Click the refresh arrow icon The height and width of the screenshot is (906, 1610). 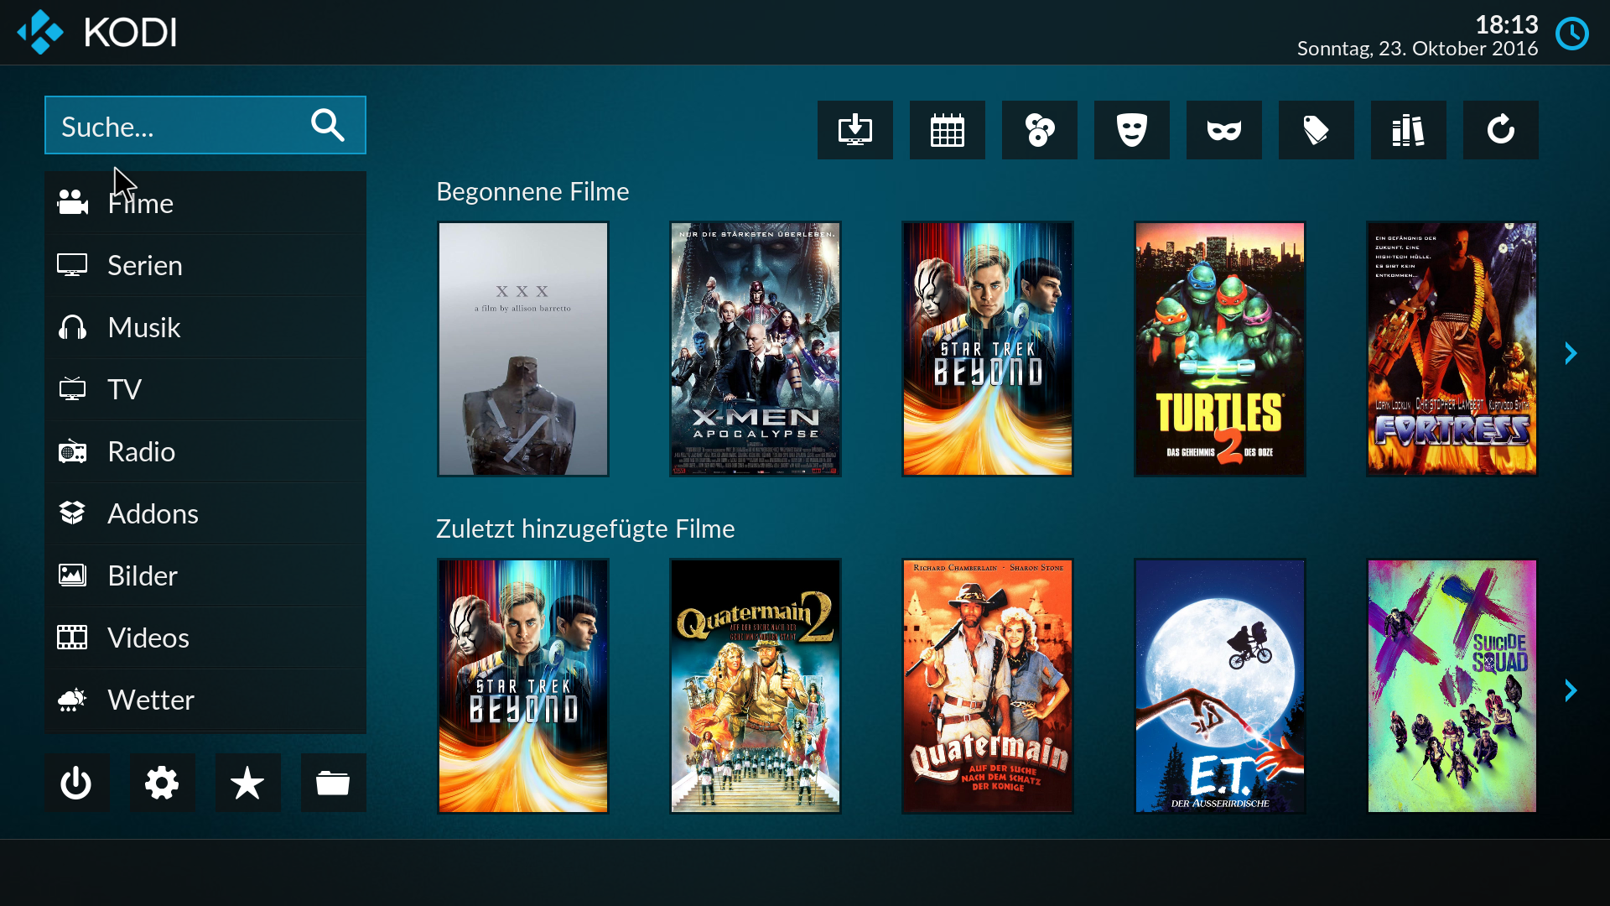pyautogui.click(x=1500, y=130)
